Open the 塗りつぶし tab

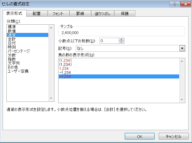(102, 14)
